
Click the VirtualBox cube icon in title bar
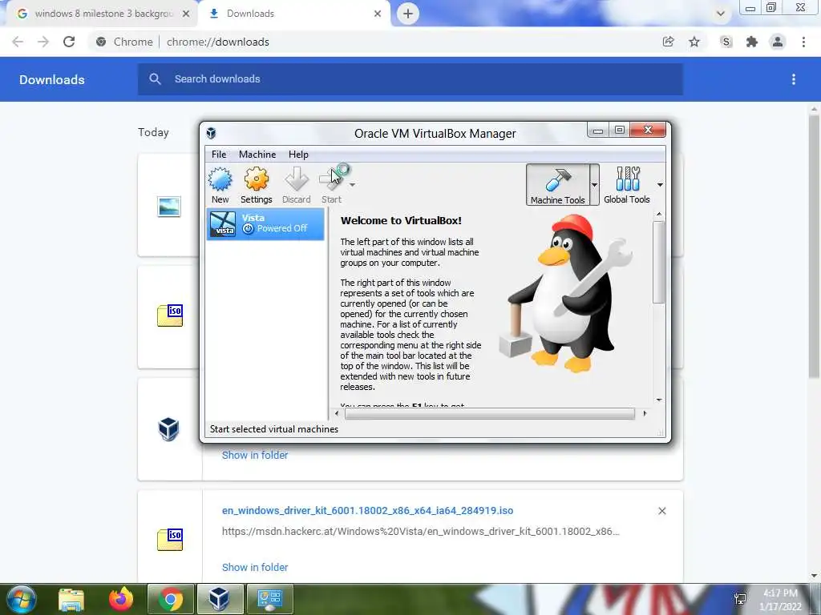(211, 133)
